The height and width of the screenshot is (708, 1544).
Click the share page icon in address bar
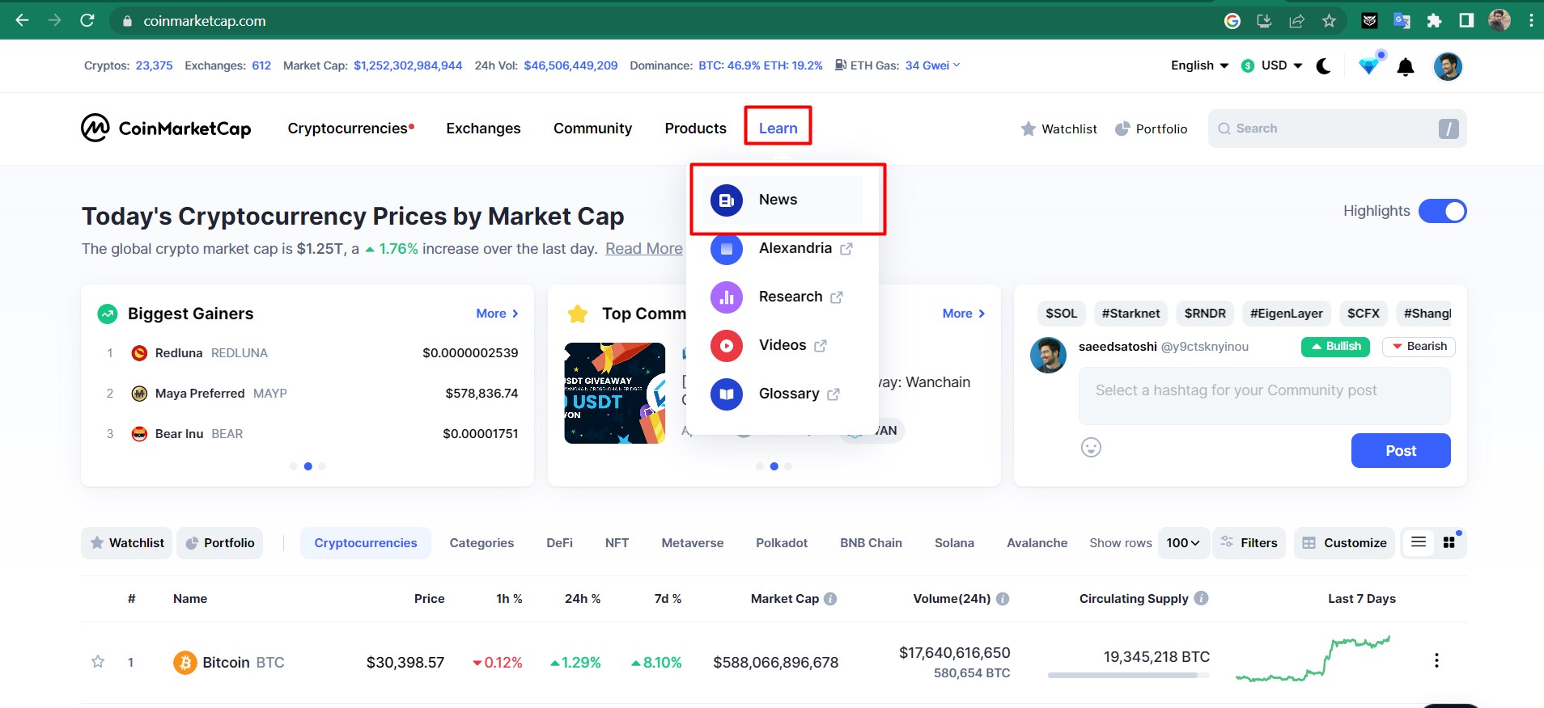click(1296, 21)
